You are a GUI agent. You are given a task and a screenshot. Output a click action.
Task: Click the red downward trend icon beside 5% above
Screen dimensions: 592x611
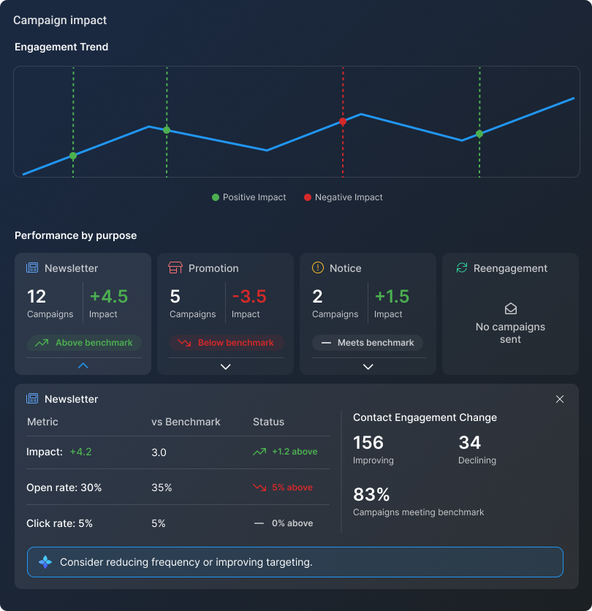click(259, 487)
